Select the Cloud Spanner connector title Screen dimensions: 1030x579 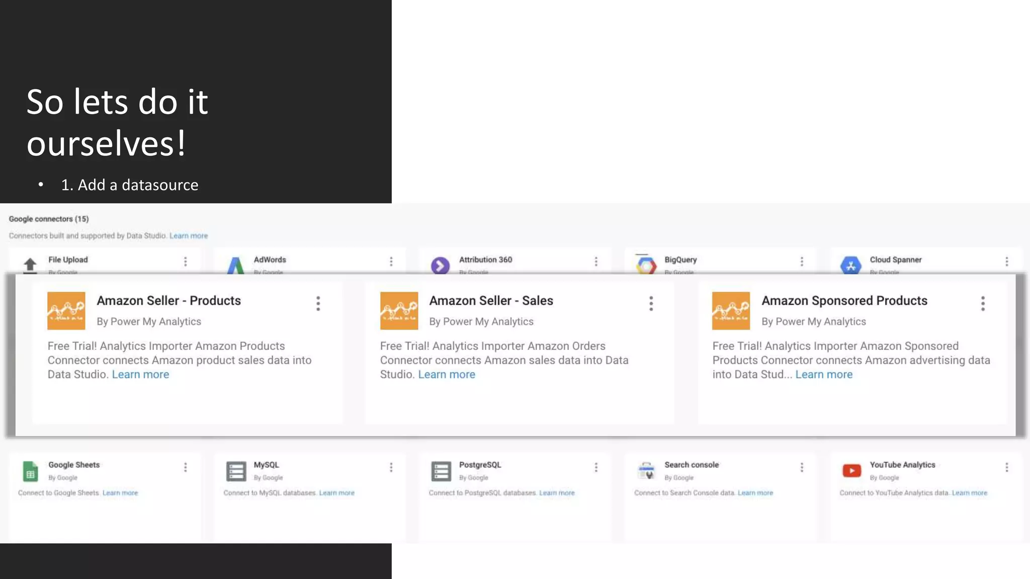point(895,260)
